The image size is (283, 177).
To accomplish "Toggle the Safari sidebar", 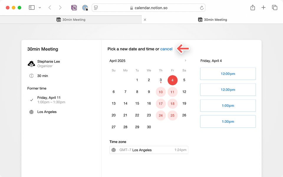I will (x=32, y=7).
